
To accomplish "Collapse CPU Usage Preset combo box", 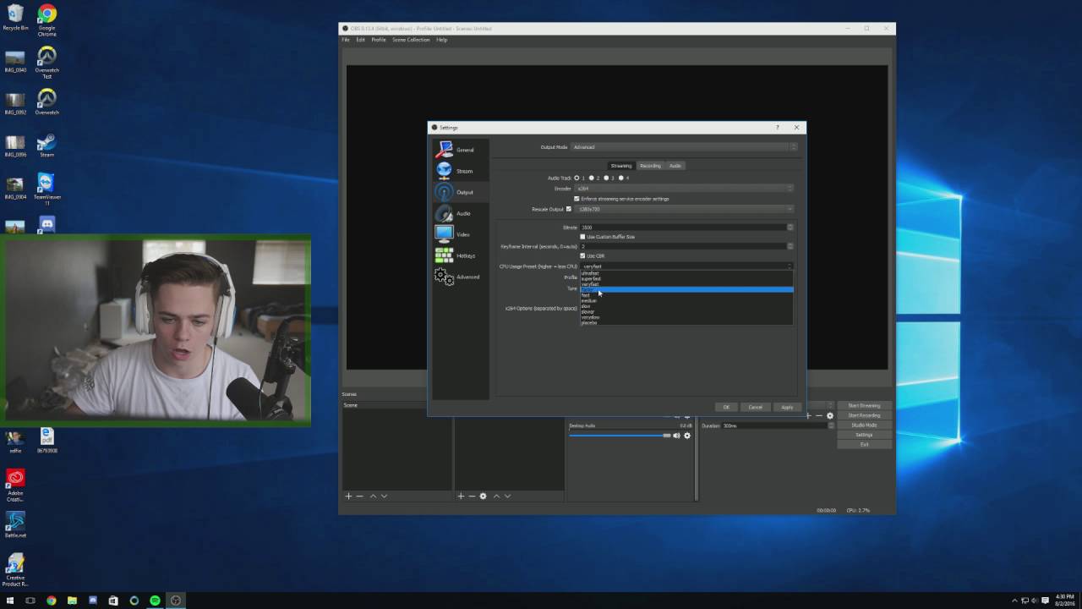I will [x=686, y=266].
